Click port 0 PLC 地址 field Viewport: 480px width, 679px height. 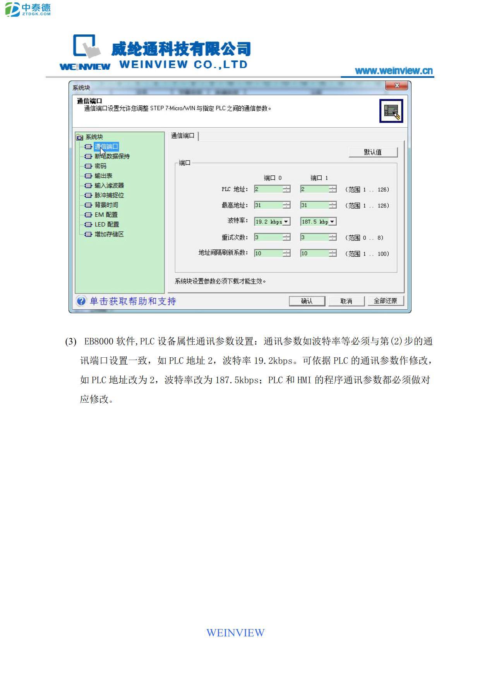pyautogui.click(x=268, y=189)
